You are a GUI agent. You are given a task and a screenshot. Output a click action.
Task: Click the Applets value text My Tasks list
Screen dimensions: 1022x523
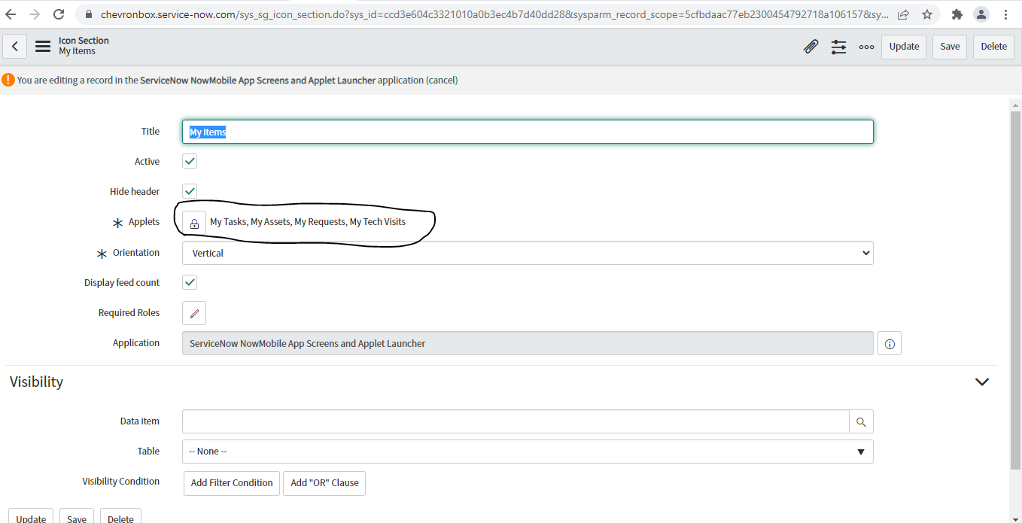pos(308,222)
